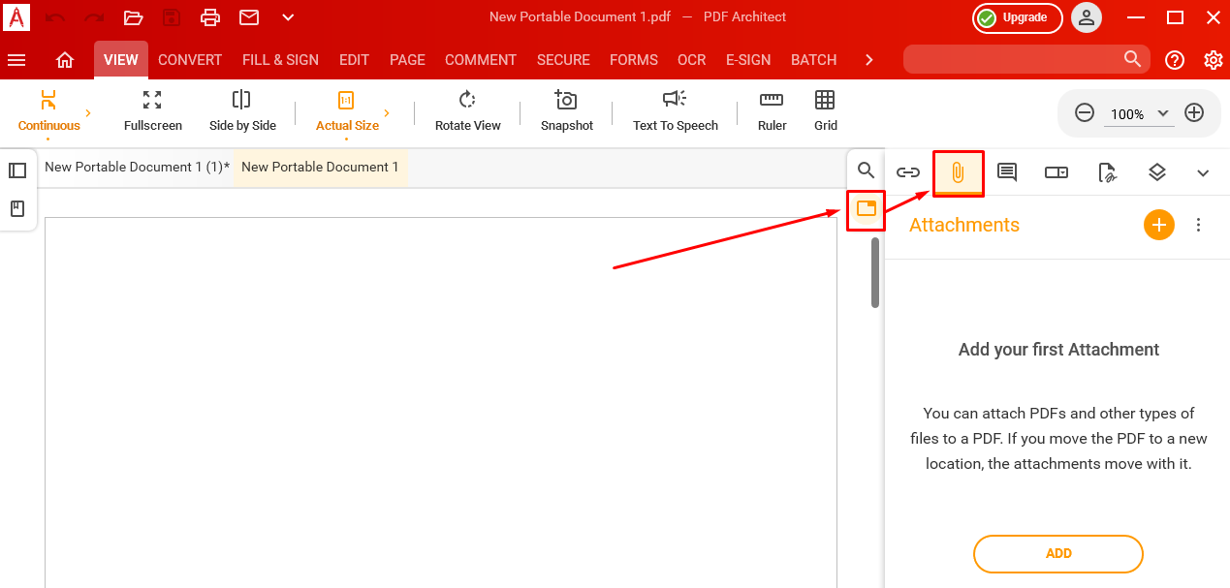Image resolution: width=1230 pixels, height=588 pixels.
Task: Select the Snapshot tool
Action: click(566, 111)
